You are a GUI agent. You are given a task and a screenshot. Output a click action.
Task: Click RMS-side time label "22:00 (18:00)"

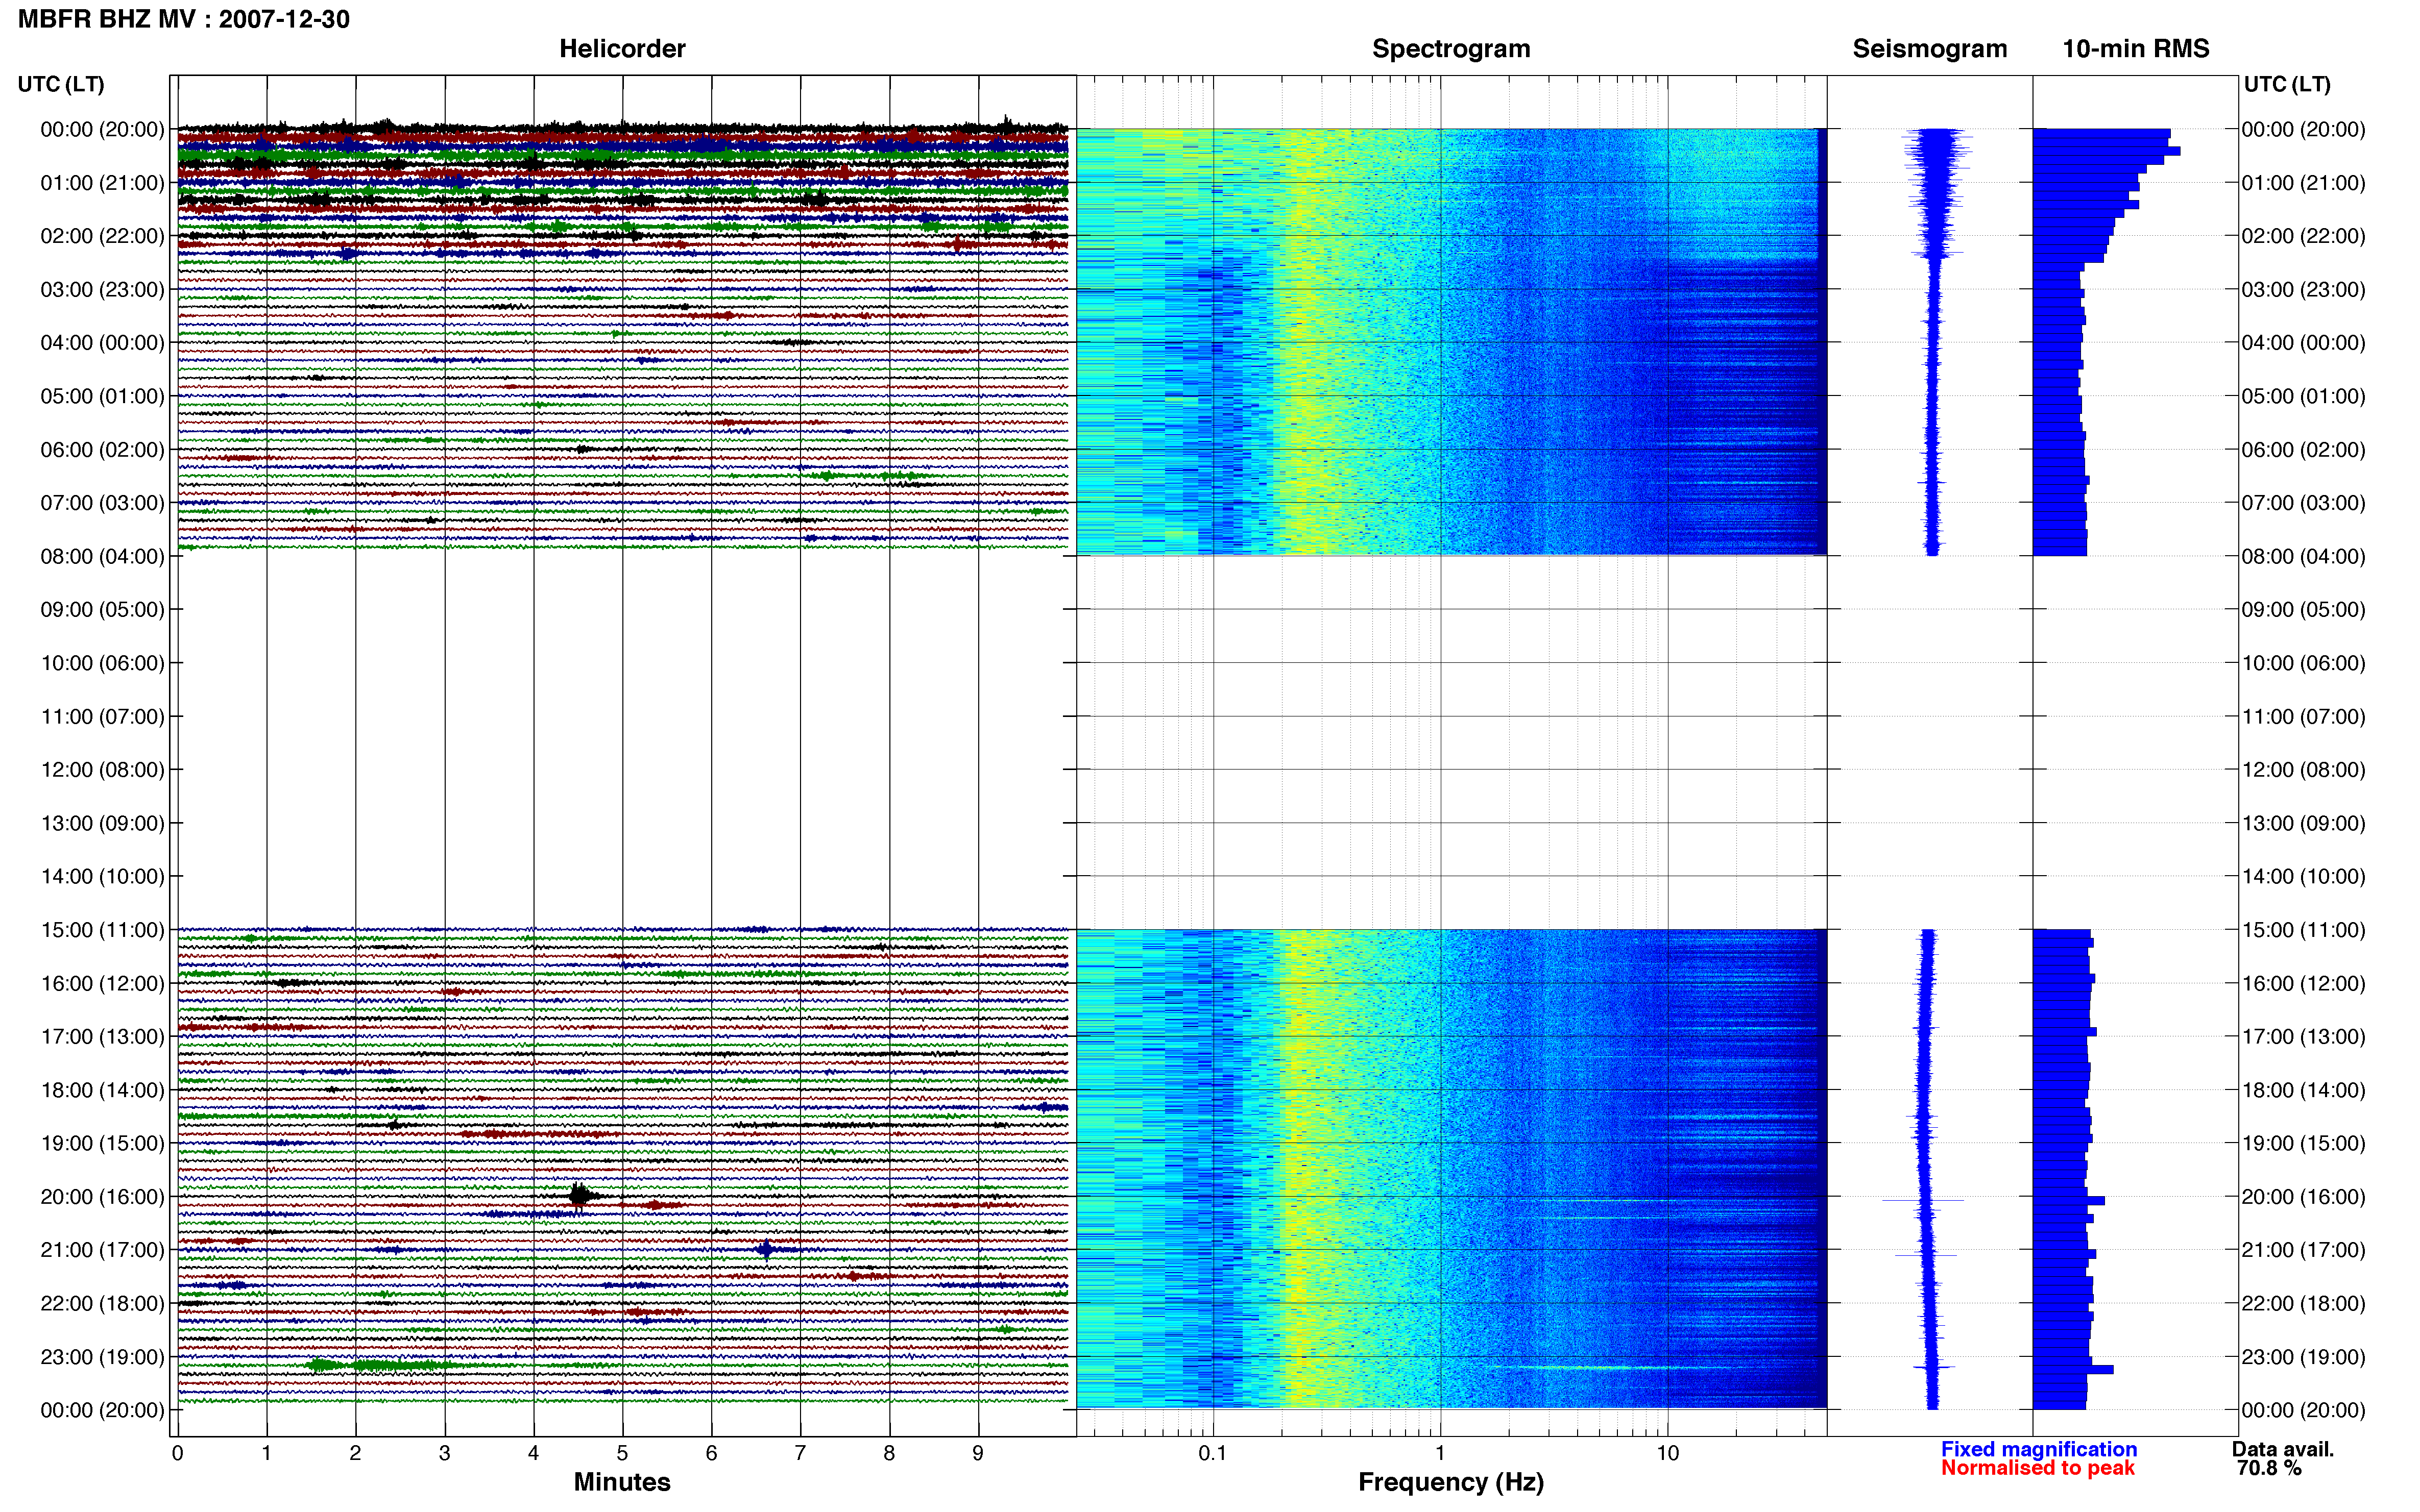[x=2303, y=1303]
